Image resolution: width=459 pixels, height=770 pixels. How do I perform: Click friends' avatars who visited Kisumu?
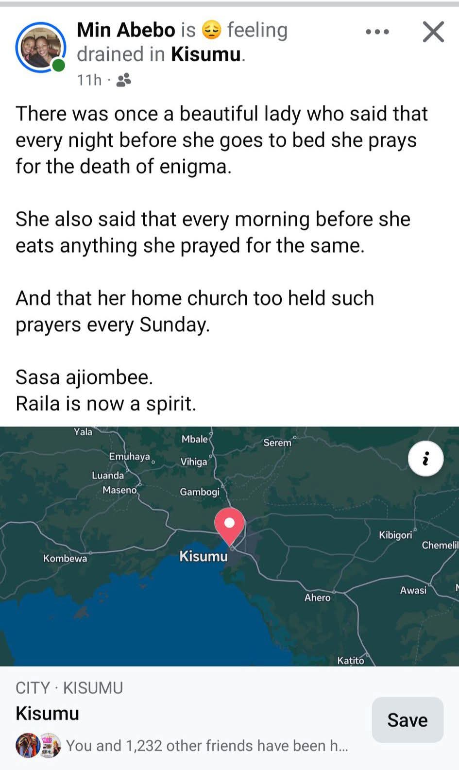[x=38, y=745]
